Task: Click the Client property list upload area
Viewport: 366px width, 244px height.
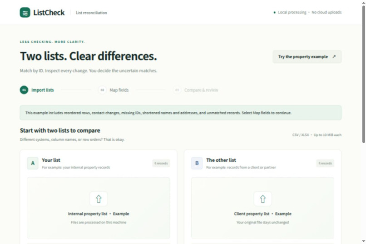Action: click(262, 208)
